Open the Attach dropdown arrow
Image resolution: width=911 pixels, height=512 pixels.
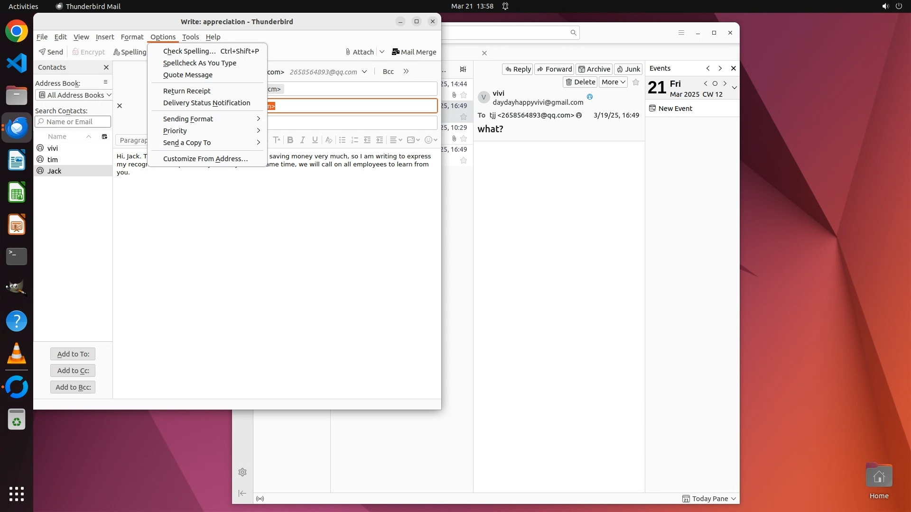[382, 52]
